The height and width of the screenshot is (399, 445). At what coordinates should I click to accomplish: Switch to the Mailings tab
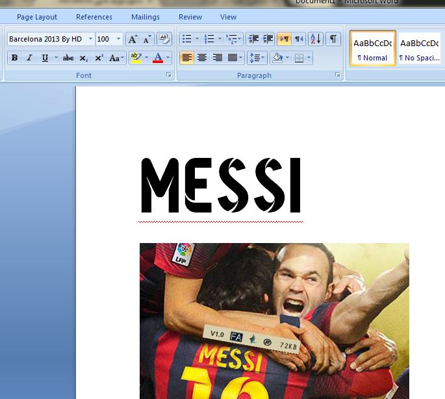pos(145,17)
